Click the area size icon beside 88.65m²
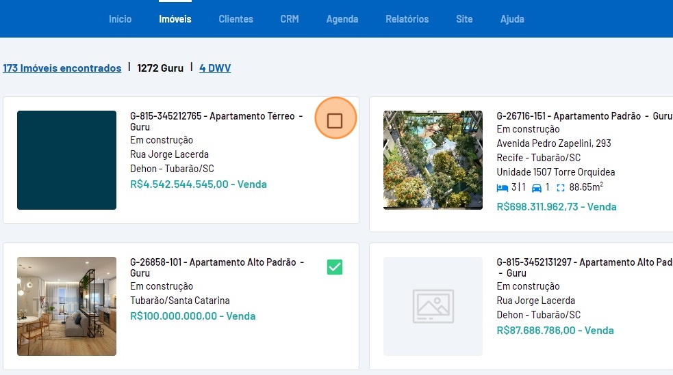This screenshot has width=673, height=375. (x=561, y=187)
